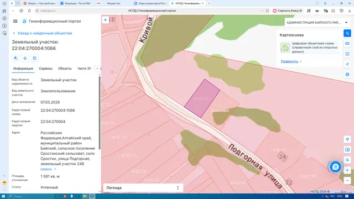Click Подгорная улица label on map
The image size is (354, 199).
(255, 166)
